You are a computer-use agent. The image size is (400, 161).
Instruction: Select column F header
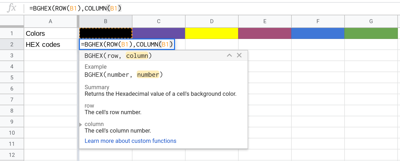(318, 21)
